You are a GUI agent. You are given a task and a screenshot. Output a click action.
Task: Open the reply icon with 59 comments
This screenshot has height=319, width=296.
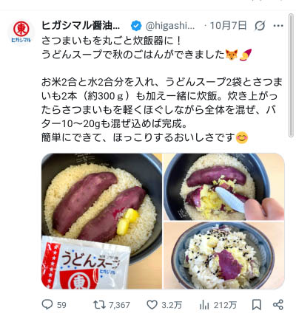(47, 305)
